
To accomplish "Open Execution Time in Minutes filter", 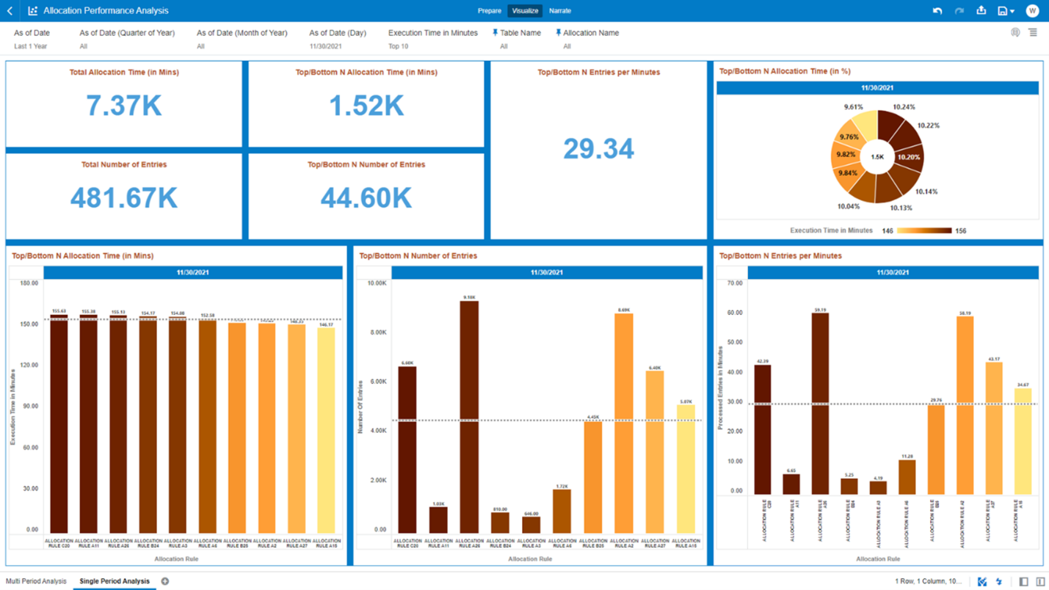I will click(x=433, y=39).
